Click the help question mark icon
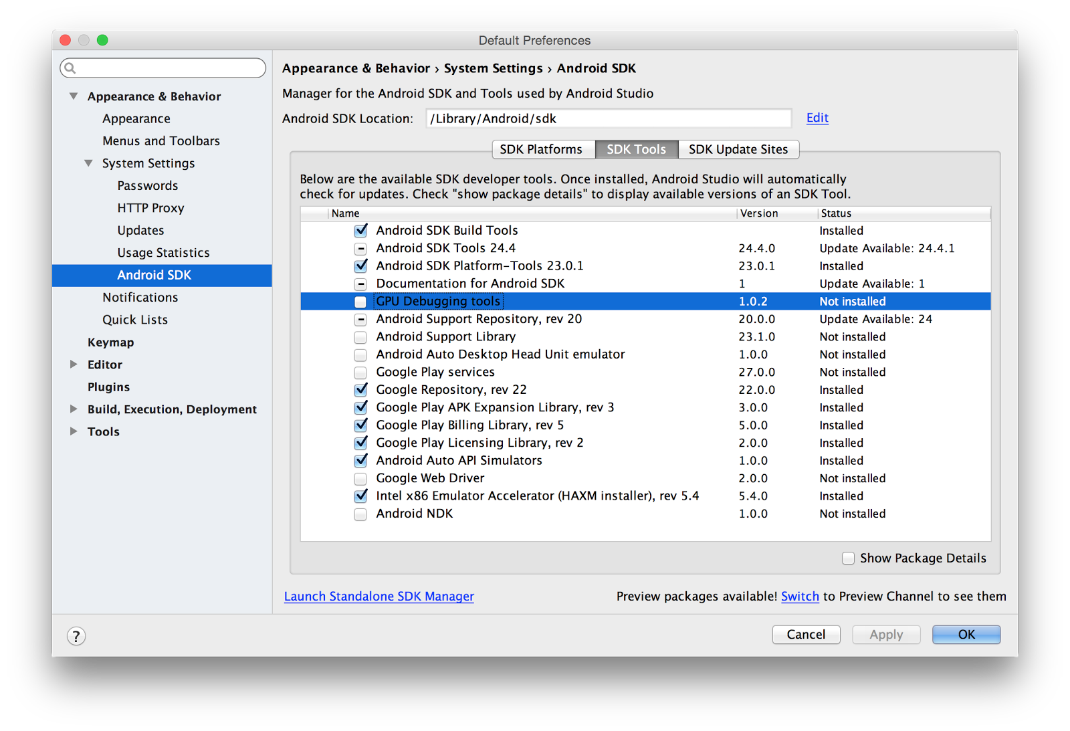The height and width of the screenshot is (731, 1070). tap(76, 637)
